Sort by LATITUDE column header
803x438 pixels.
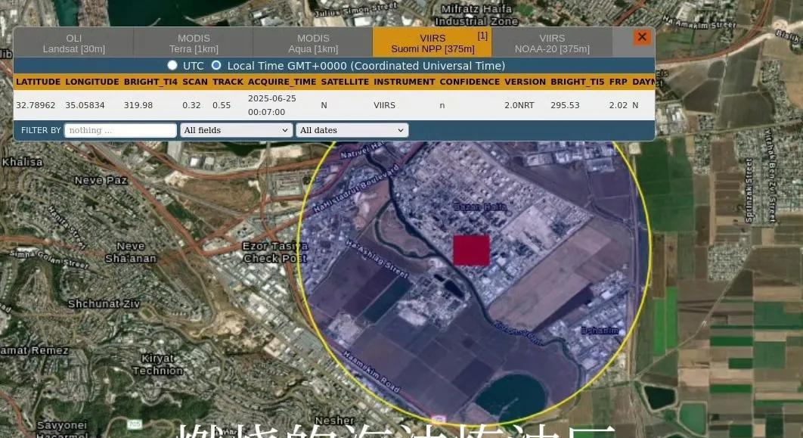[38, 82]
